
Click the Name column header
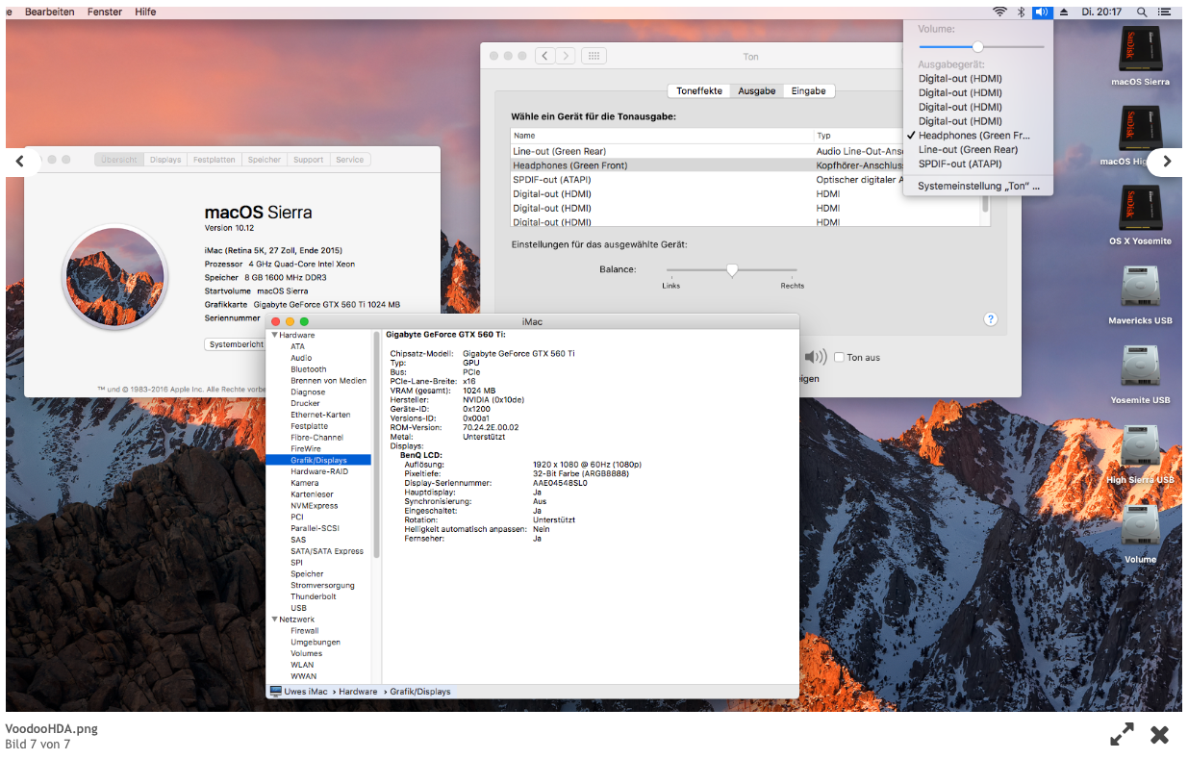pyautogui.click(x=662, y=136)
